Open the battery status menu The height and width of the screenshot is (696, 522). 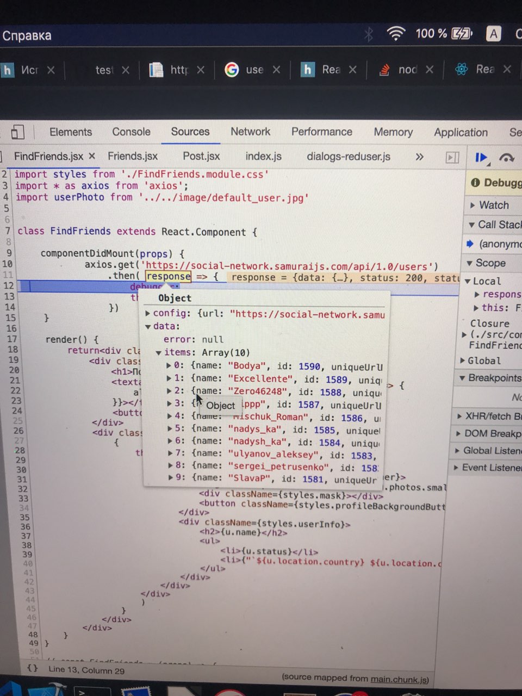(x=444, y=34)
